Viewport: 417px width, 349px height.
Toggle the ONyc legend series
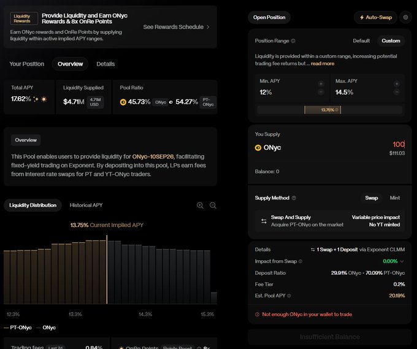coord(46,328)
